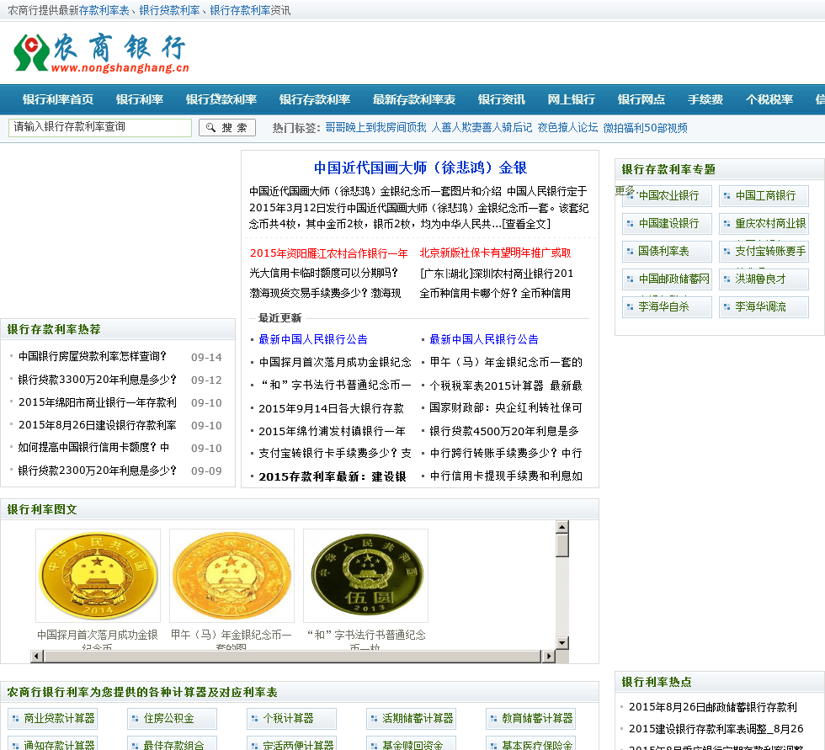Open 银行资讯 navigation item
Viewport: 825px width, 750px height.
[x=502, y=99]
